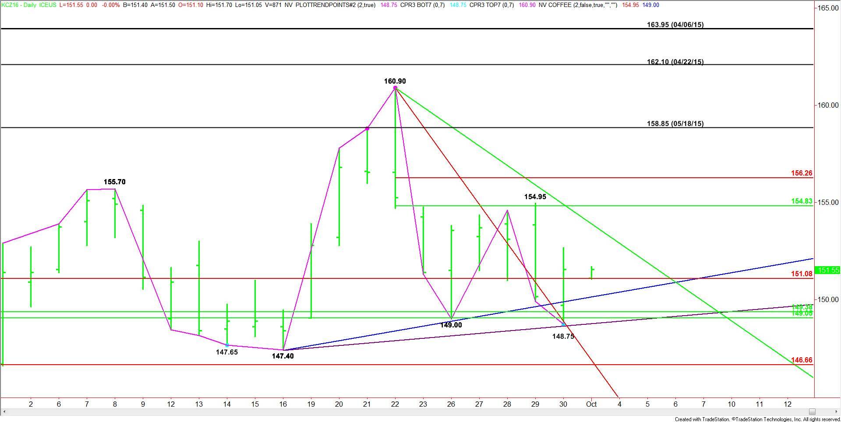Click the 147.65 low price label
Screen dimensions: 841x422
227,352
